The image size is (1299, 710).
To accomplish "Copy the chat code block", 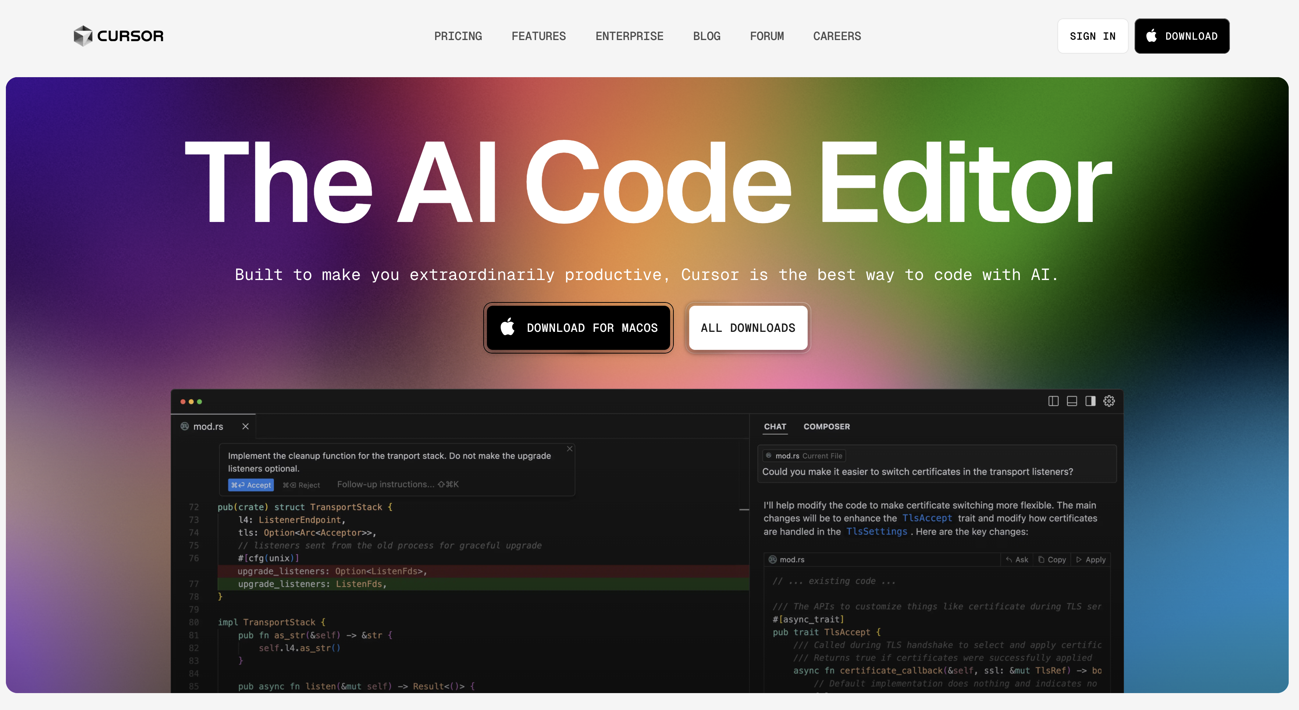I will pyautogui.click(x=1052, y=559).
